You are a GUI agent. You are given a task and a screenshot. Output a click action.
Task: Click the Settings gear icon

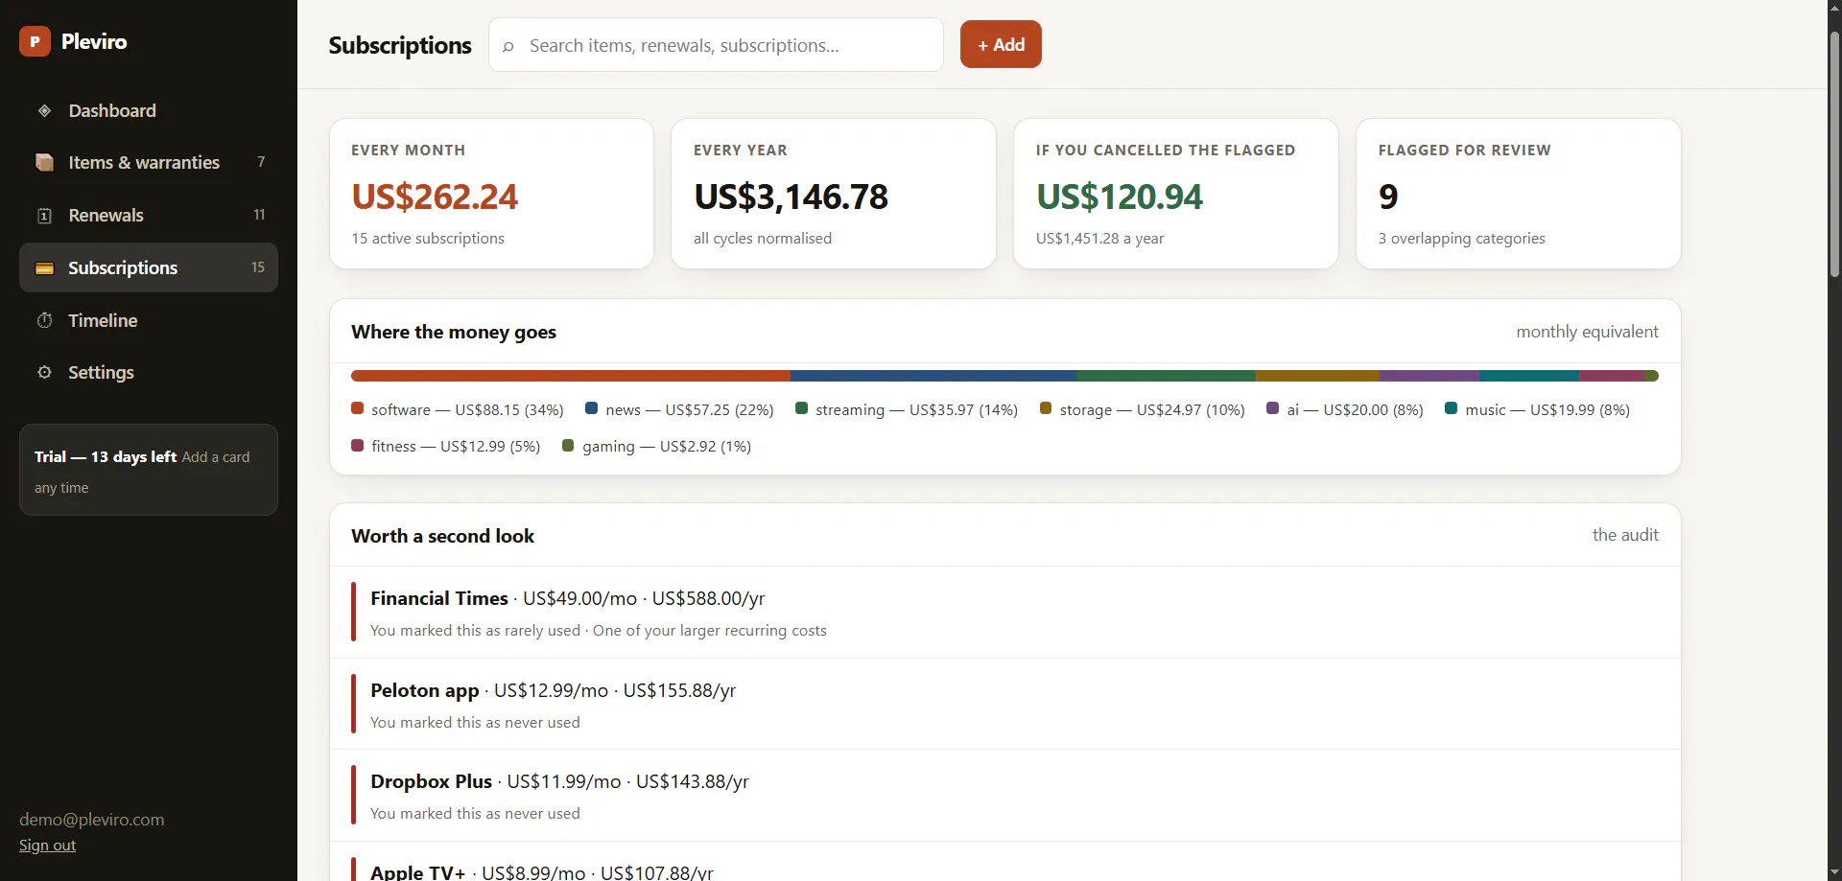44,372
